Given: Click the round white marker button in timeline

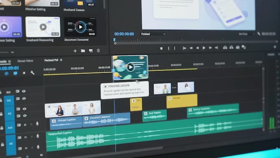Looking at the screenshot, I should pyautogui.click(x=24, y=73).
